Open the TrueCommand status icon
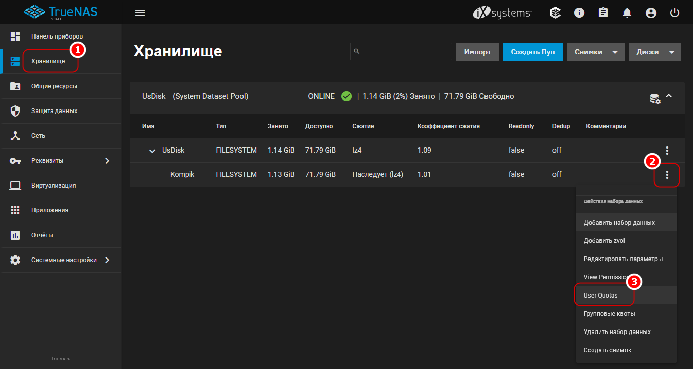Viewport: 693px width, 369px height. tap(556, 13)
